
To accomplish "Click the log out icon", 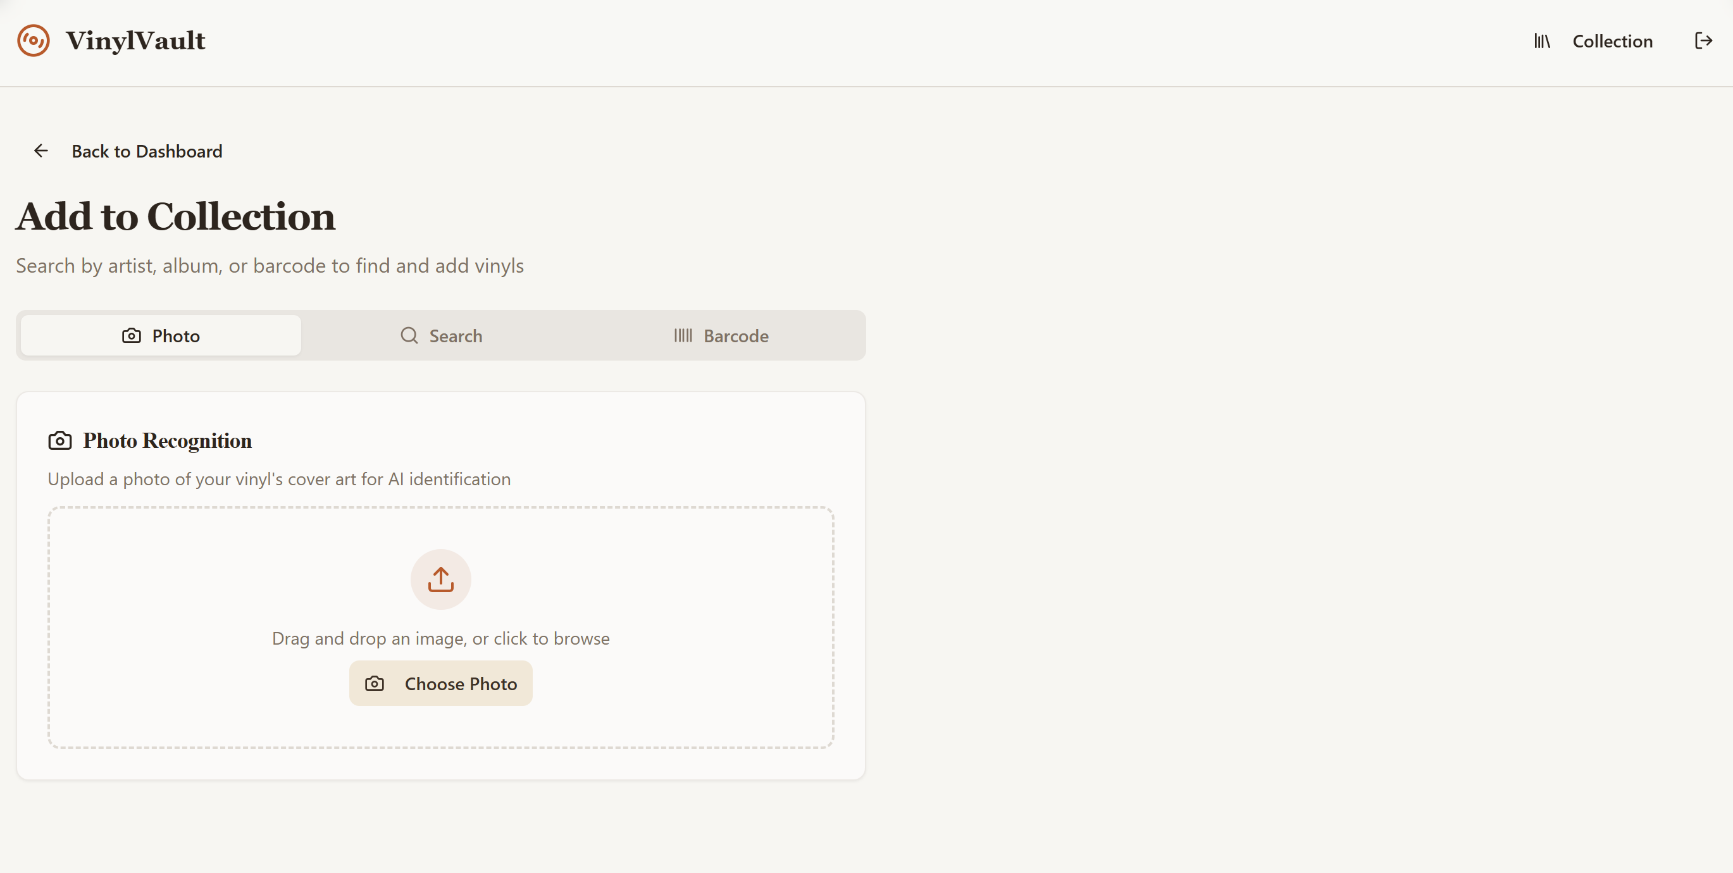I will click(x=1703, y=41).
